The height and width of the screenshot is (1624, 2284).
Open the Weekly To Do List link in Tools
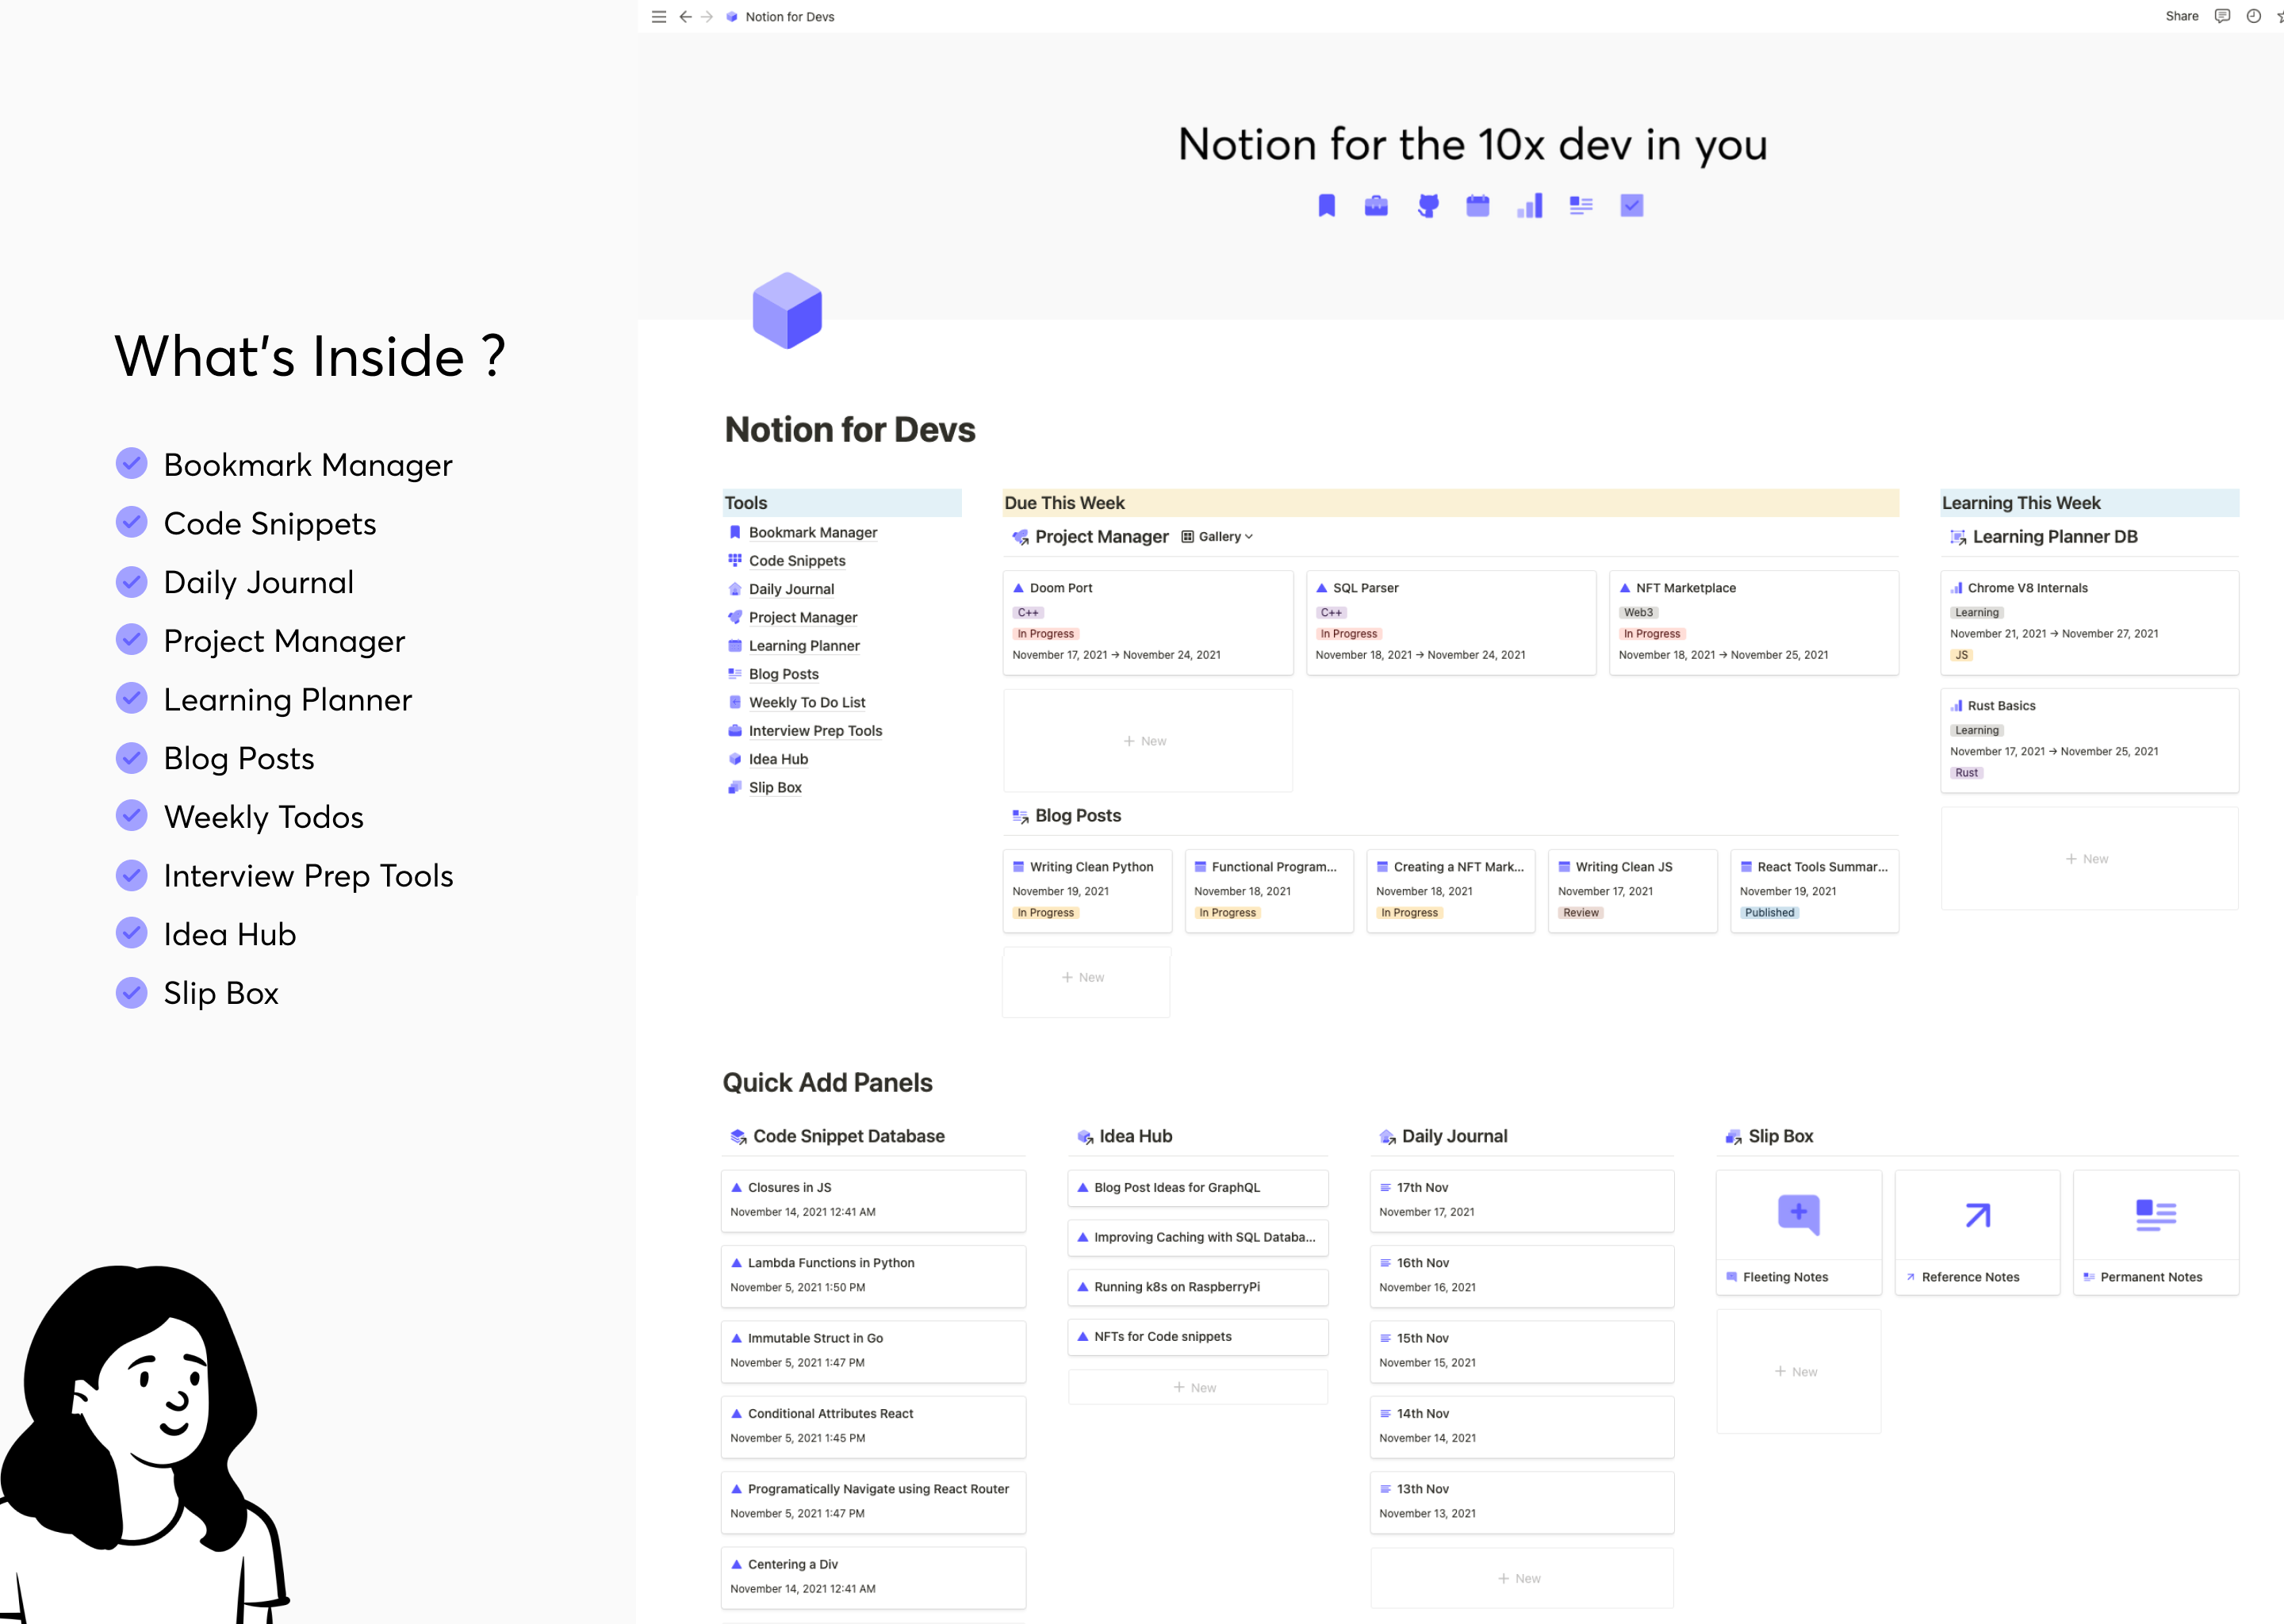click(806, 702)
